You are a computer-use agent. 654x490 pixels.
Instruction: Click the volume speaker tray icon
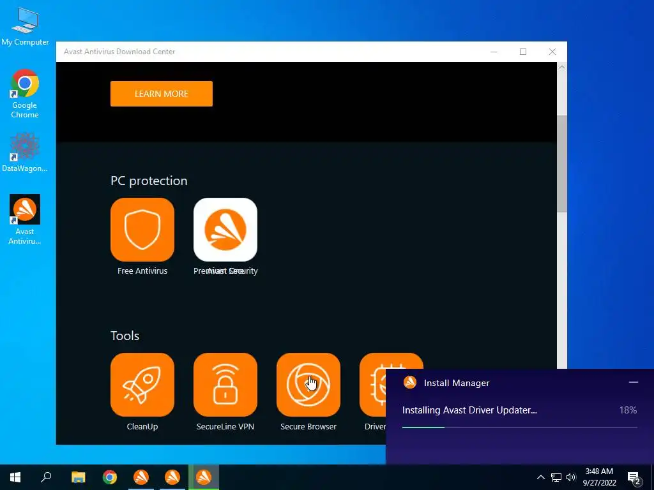pos(571,477)
